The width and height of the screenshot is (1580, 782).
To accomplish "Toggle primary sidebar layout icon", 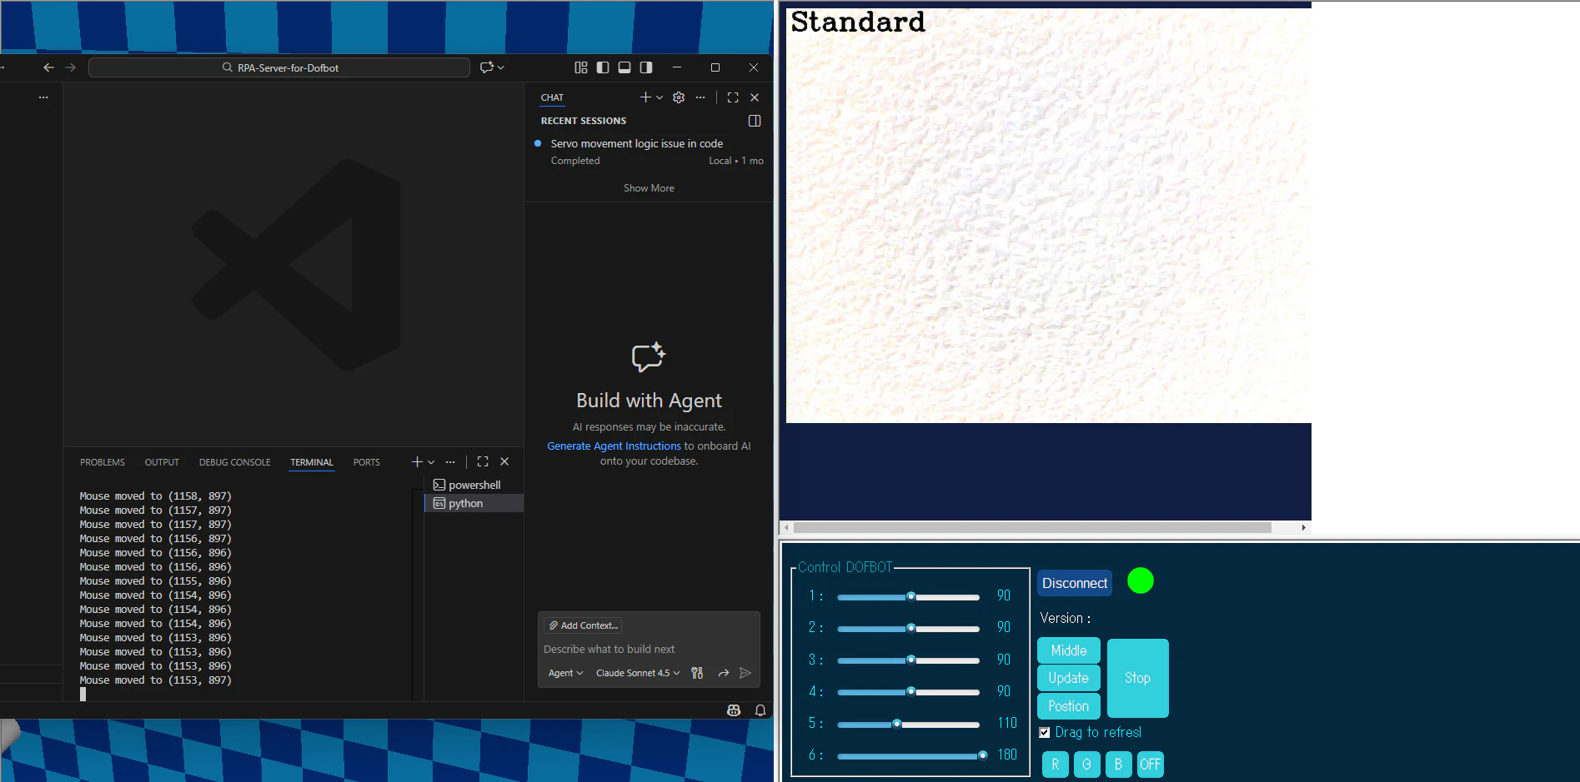I will pos(603,67).
